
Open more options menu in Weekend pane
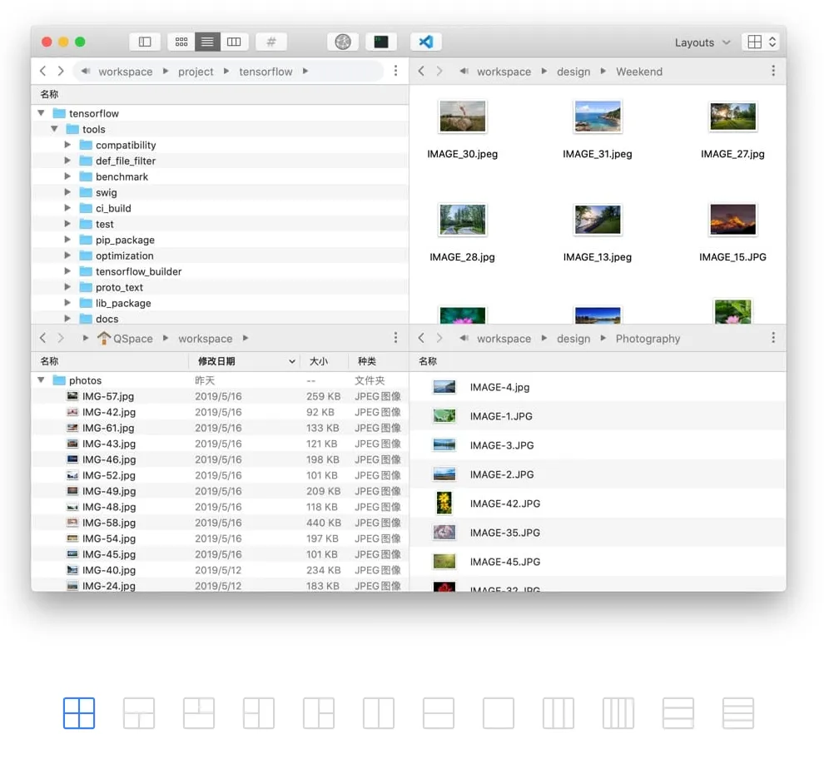pyautogui.click(x=773, y=71)
